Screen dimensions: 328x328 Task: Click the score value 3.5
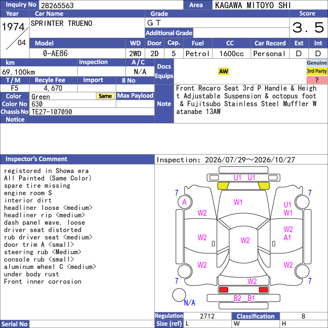pyautogui.click(x=308, y=27)
